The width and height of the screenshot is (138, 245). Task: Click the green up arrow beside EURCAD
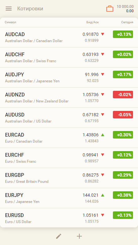[x=103, y=135]
